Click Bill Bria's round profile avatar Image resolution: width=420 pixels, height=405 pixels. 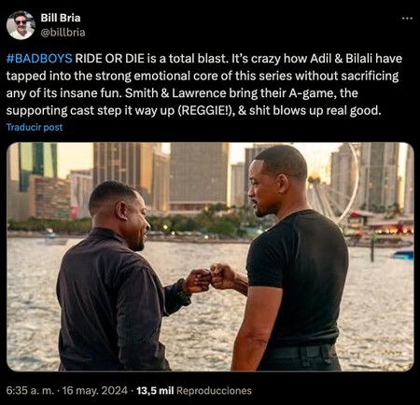[21, 25]
